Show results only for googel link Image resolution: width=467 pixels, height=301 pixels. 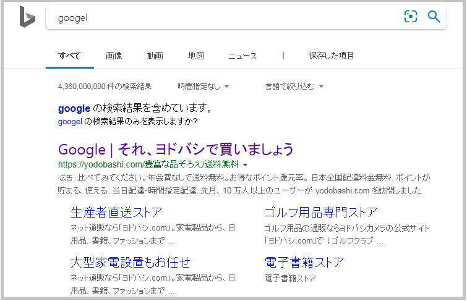click(70, 122)
